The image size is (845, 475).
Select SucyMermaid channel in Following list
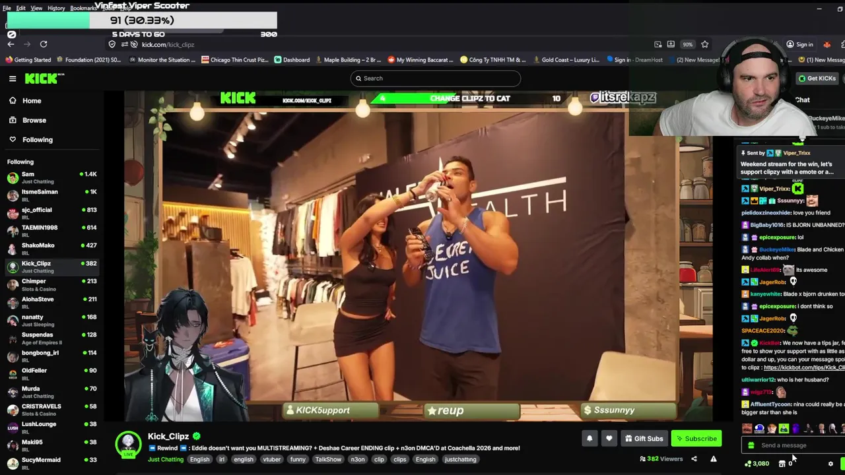point(51,463)
